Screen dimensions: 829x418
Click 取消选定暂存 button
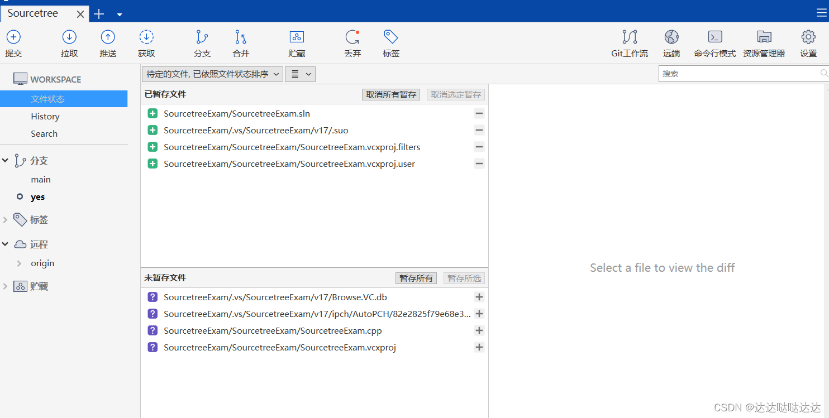point(456,94)
